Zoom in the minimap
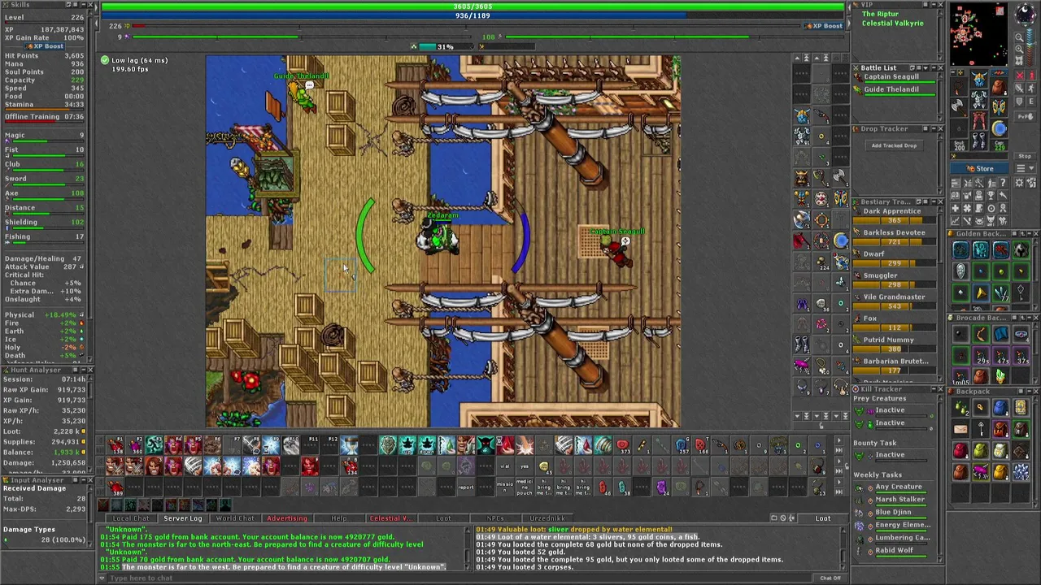 click(x=1019, y=50)
